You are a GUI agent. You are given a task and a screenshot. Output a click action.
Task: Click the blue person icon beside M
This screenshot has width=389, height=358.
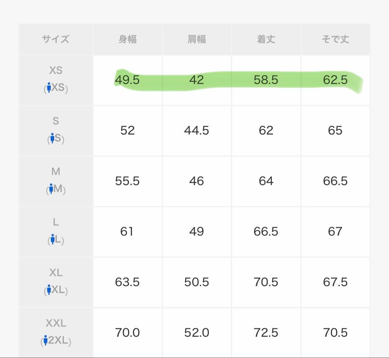(51, 189)
